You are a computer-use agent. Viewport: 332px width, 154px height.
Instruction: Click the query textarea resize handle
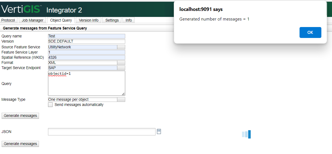click(123, 94)
